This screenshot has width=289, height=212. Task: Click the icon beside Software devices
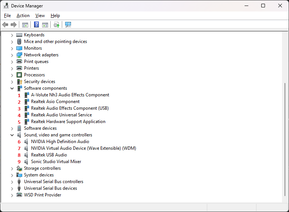tap(19, 128)
